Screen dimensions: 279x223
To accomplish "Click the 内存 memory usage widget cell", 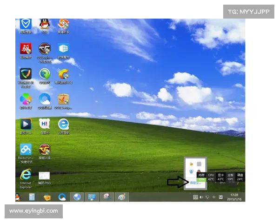I will point(201,177).
